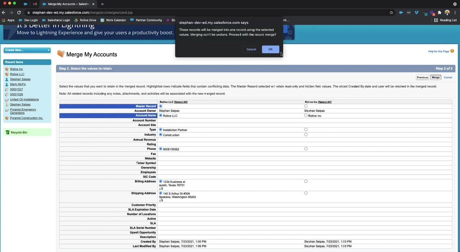Select the blank Rotive Inc Shipping Address radio
The width and height of the screenshot is (460, 252).
tap(306, 193)
